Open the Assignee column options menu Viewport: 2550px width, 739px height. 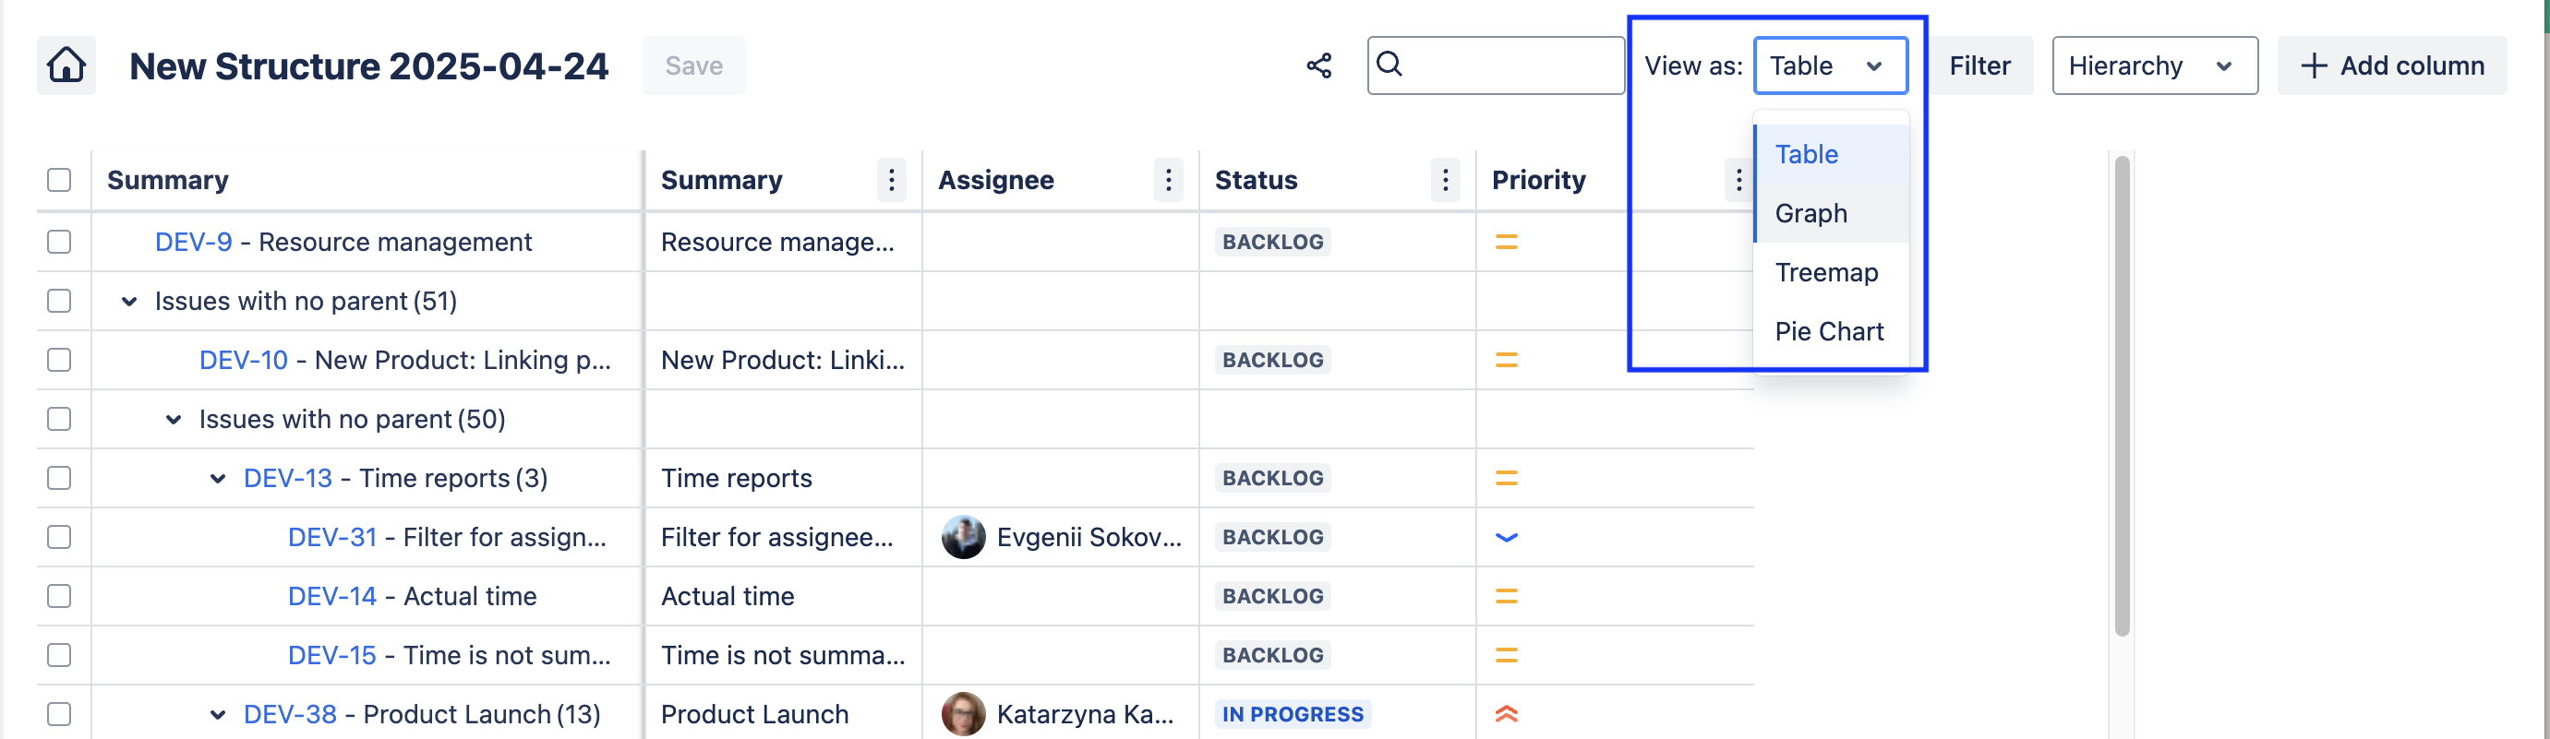pyautogui.click(x=1168, y=180)
